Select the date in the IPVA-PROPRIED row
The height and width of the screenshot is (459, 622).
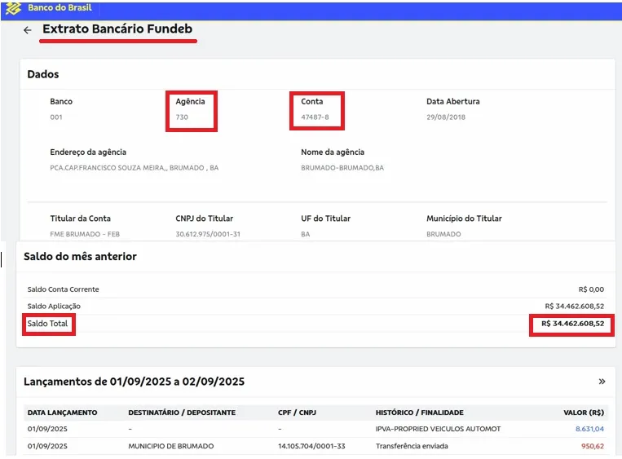coord(47,429)
